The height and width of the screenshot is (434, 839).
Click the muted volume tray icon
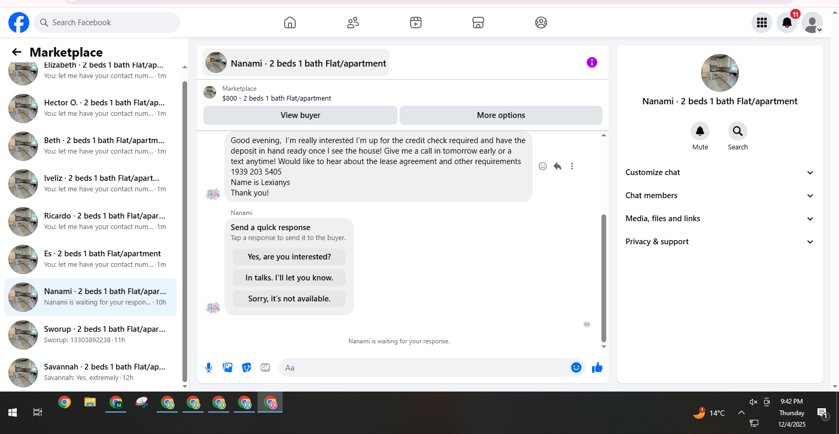[754, 402]
